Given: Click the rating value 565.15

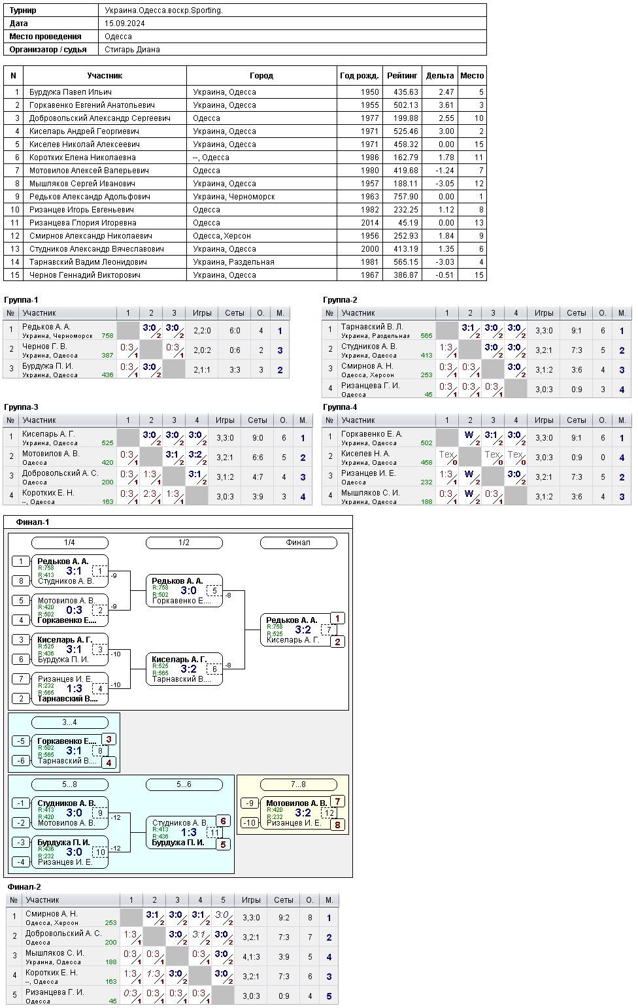Looking at the screenshot, I should (x=406, y=262).
